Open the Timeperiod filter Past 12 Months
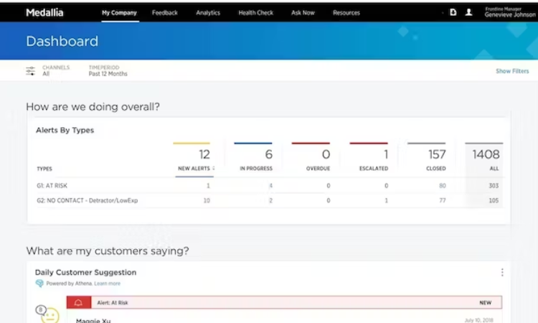The height and width of the screenshot is (323, 538). point(108,70)
